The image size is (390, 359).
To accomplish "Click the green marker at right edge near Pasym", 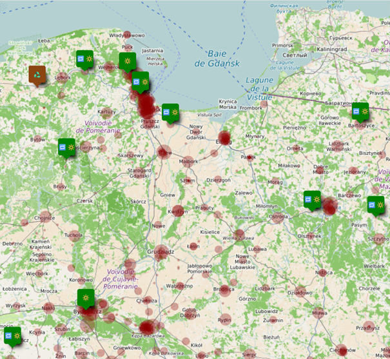I will tap(376, 205).
